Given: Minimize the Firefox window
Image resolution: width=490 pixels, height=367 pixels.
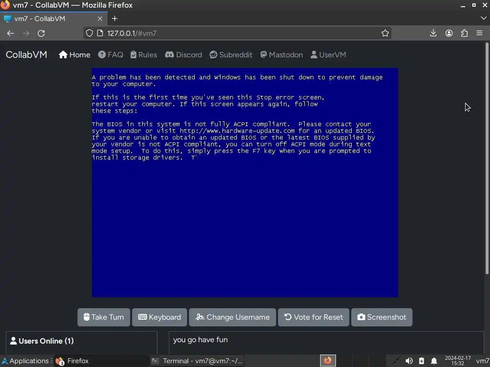Looking at the screenshot, I should coord(463,5).
